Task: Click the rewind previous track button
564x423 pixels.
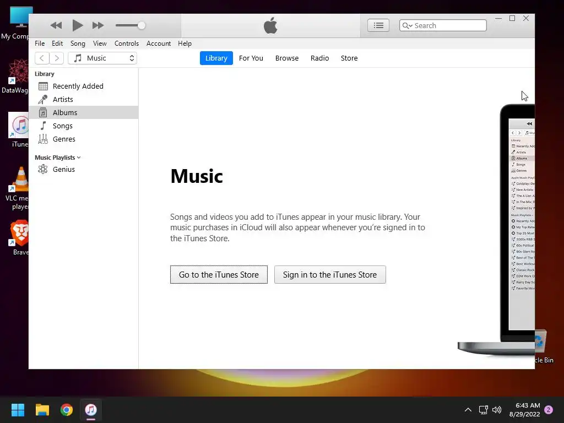Action: pos(56,25)
